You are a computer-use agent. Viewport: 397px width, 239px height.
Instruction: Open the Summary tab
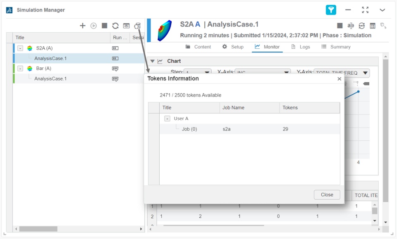336,47
